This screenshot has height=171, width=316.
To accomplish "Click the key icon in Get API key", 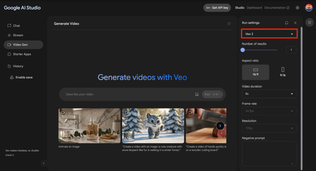I will pos(208,8).
